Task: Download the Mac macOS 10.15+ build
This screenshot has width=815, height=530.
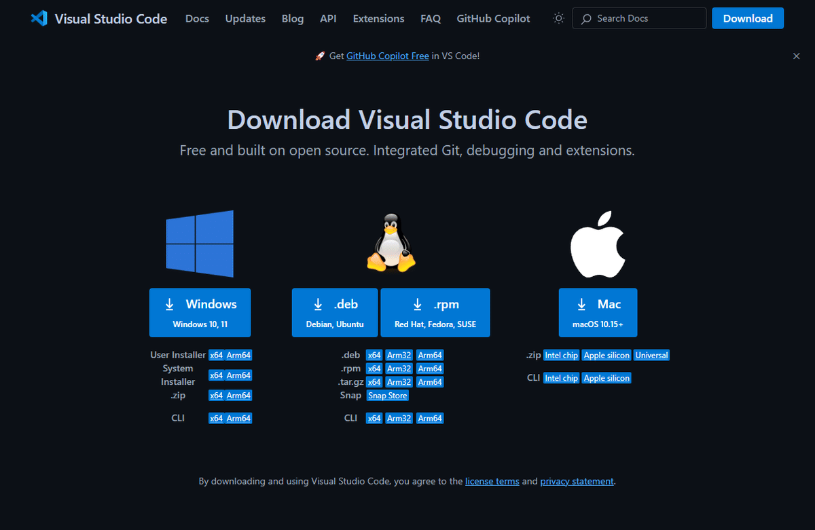Action: coord(598,313)
